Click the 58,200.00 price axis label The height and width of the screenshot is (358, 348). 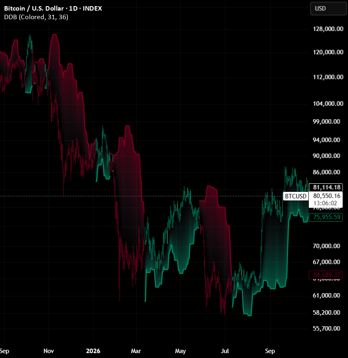[x=326, y=313]
